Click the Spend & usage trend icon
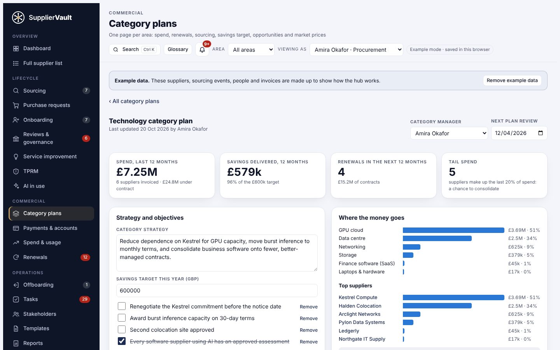 (x=16, y=243)
